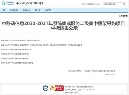Click the intro line 中移动信息2020-2021年系统集成服务

pyautogui.click(x=20, y=40)
